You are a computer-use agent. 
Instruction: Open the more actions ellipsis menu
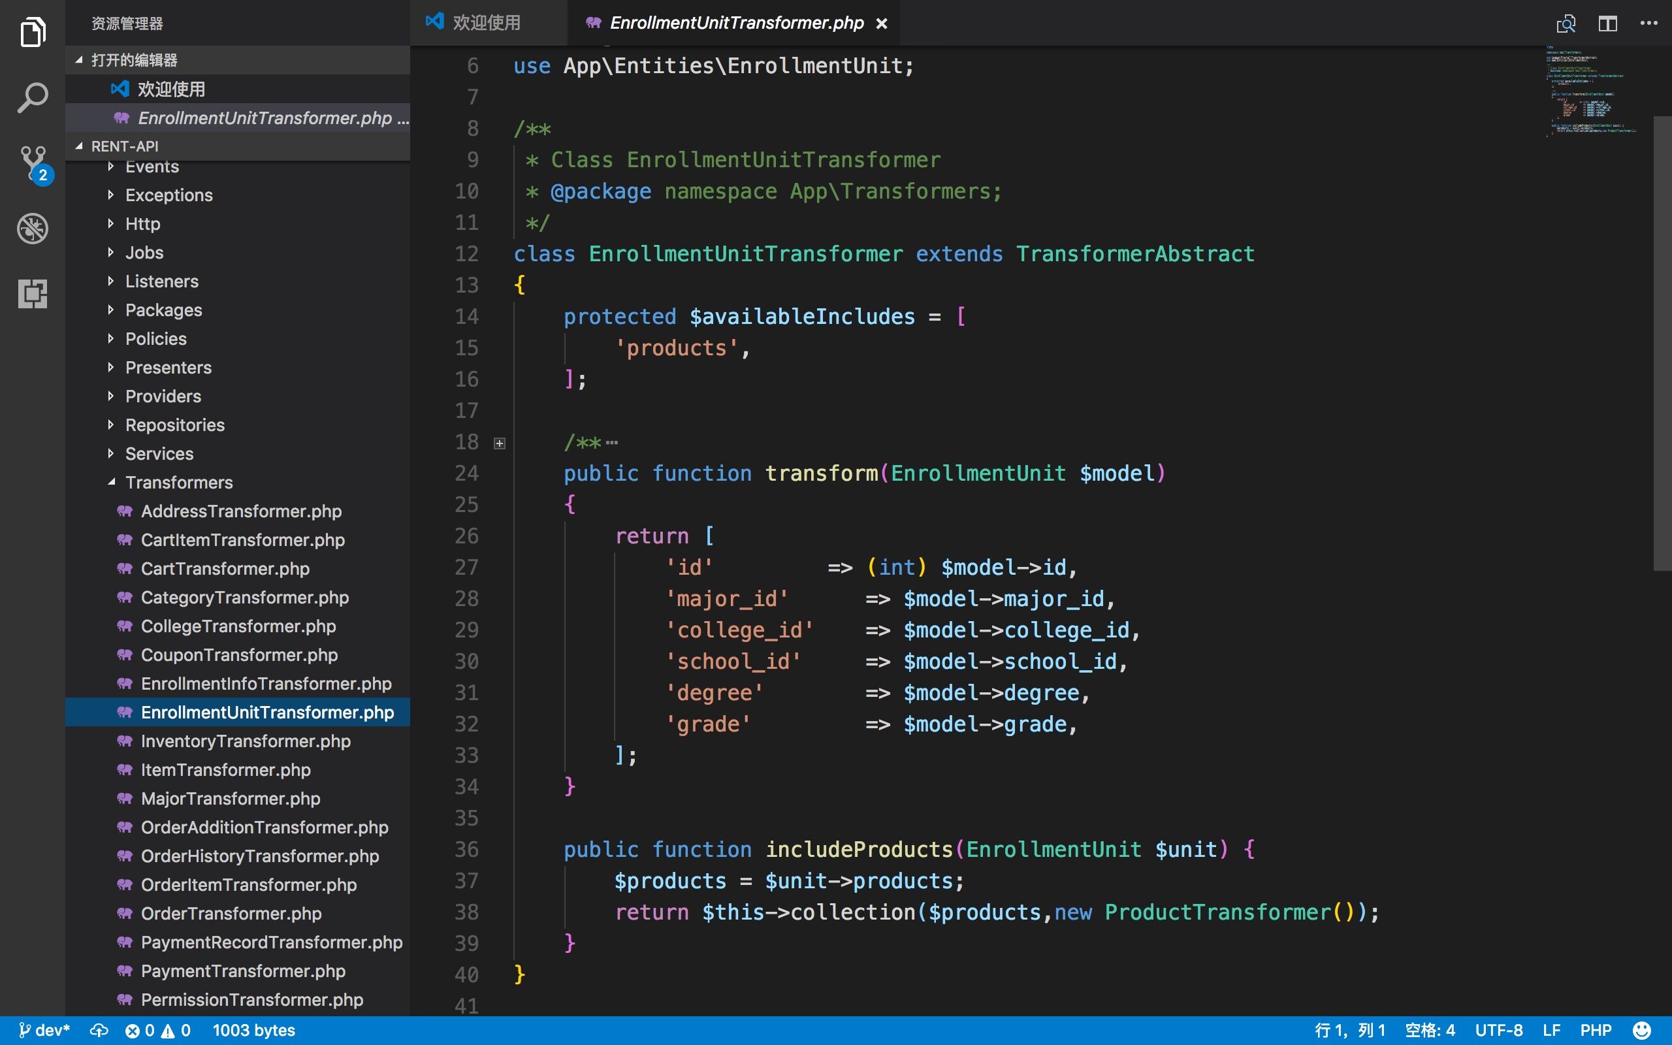pyautogui.click(x=1648, y=24)
